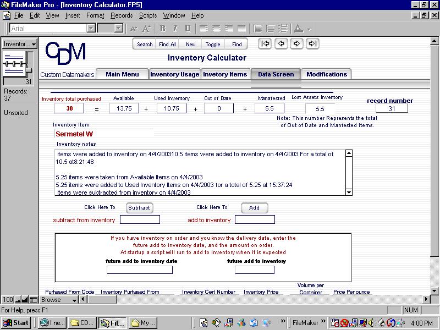This screenshot has width=440, height=330.
Task: Decrease font size in the toolbar
Action: (x=134, y=29)
